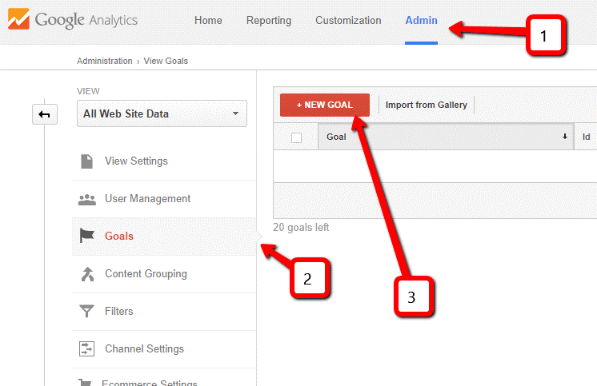The image size is (597, 386).
Task: Switch to the Reporting tab
Action: (269, 21)
